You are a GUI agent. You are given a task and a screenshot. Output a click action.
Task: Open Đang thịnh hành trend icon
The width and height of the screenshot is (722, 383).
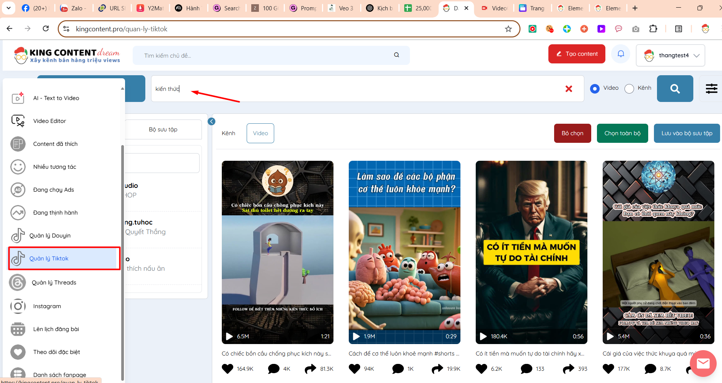(18, 213)
